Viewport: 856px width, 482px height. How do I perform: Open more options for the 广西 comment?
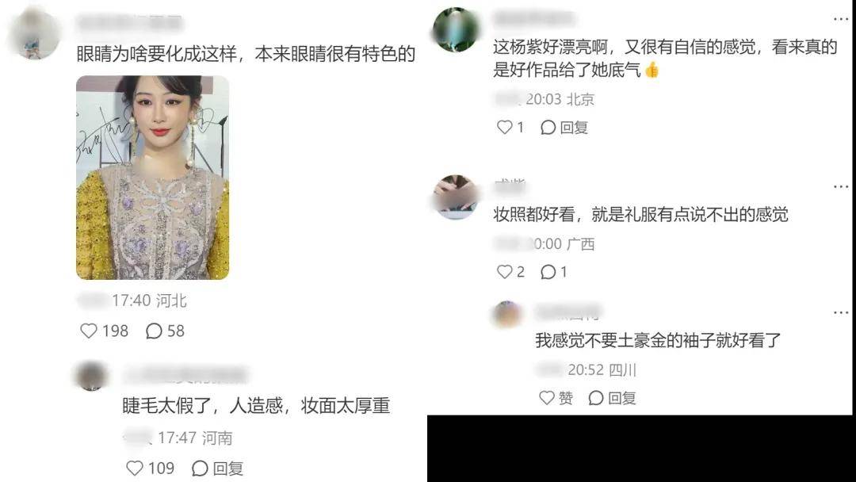841,186
